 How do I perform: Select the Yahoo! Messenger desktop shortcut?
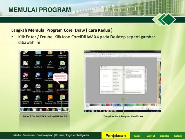pyautogui.click(x=26, y=77)
